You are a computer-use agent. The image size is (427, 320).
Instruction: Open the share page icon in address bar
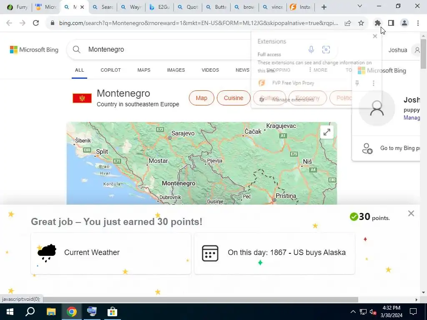[348, 23]
